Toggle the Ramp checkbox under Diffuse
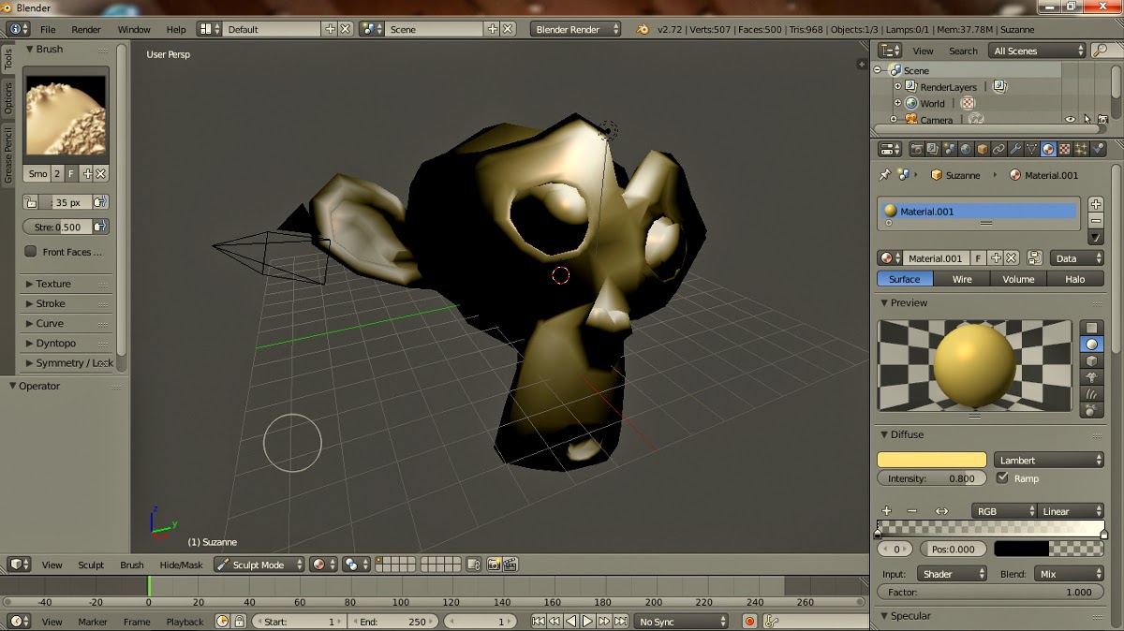The image size is (1124, 631). pos(1003,477)
